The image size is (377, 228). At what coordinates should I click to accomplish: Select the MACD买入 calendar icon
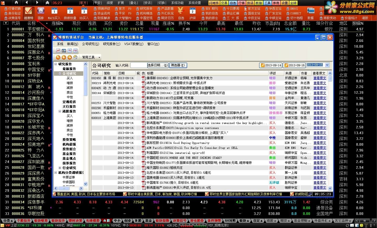tap(54, 11)
